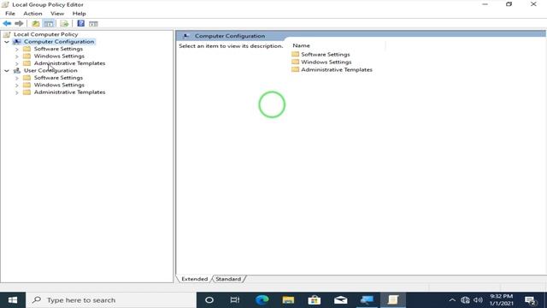Screen dimensions: 547x308
Task: Select Administrative Templates label under Computer Configuration
Action: (69, 63)
